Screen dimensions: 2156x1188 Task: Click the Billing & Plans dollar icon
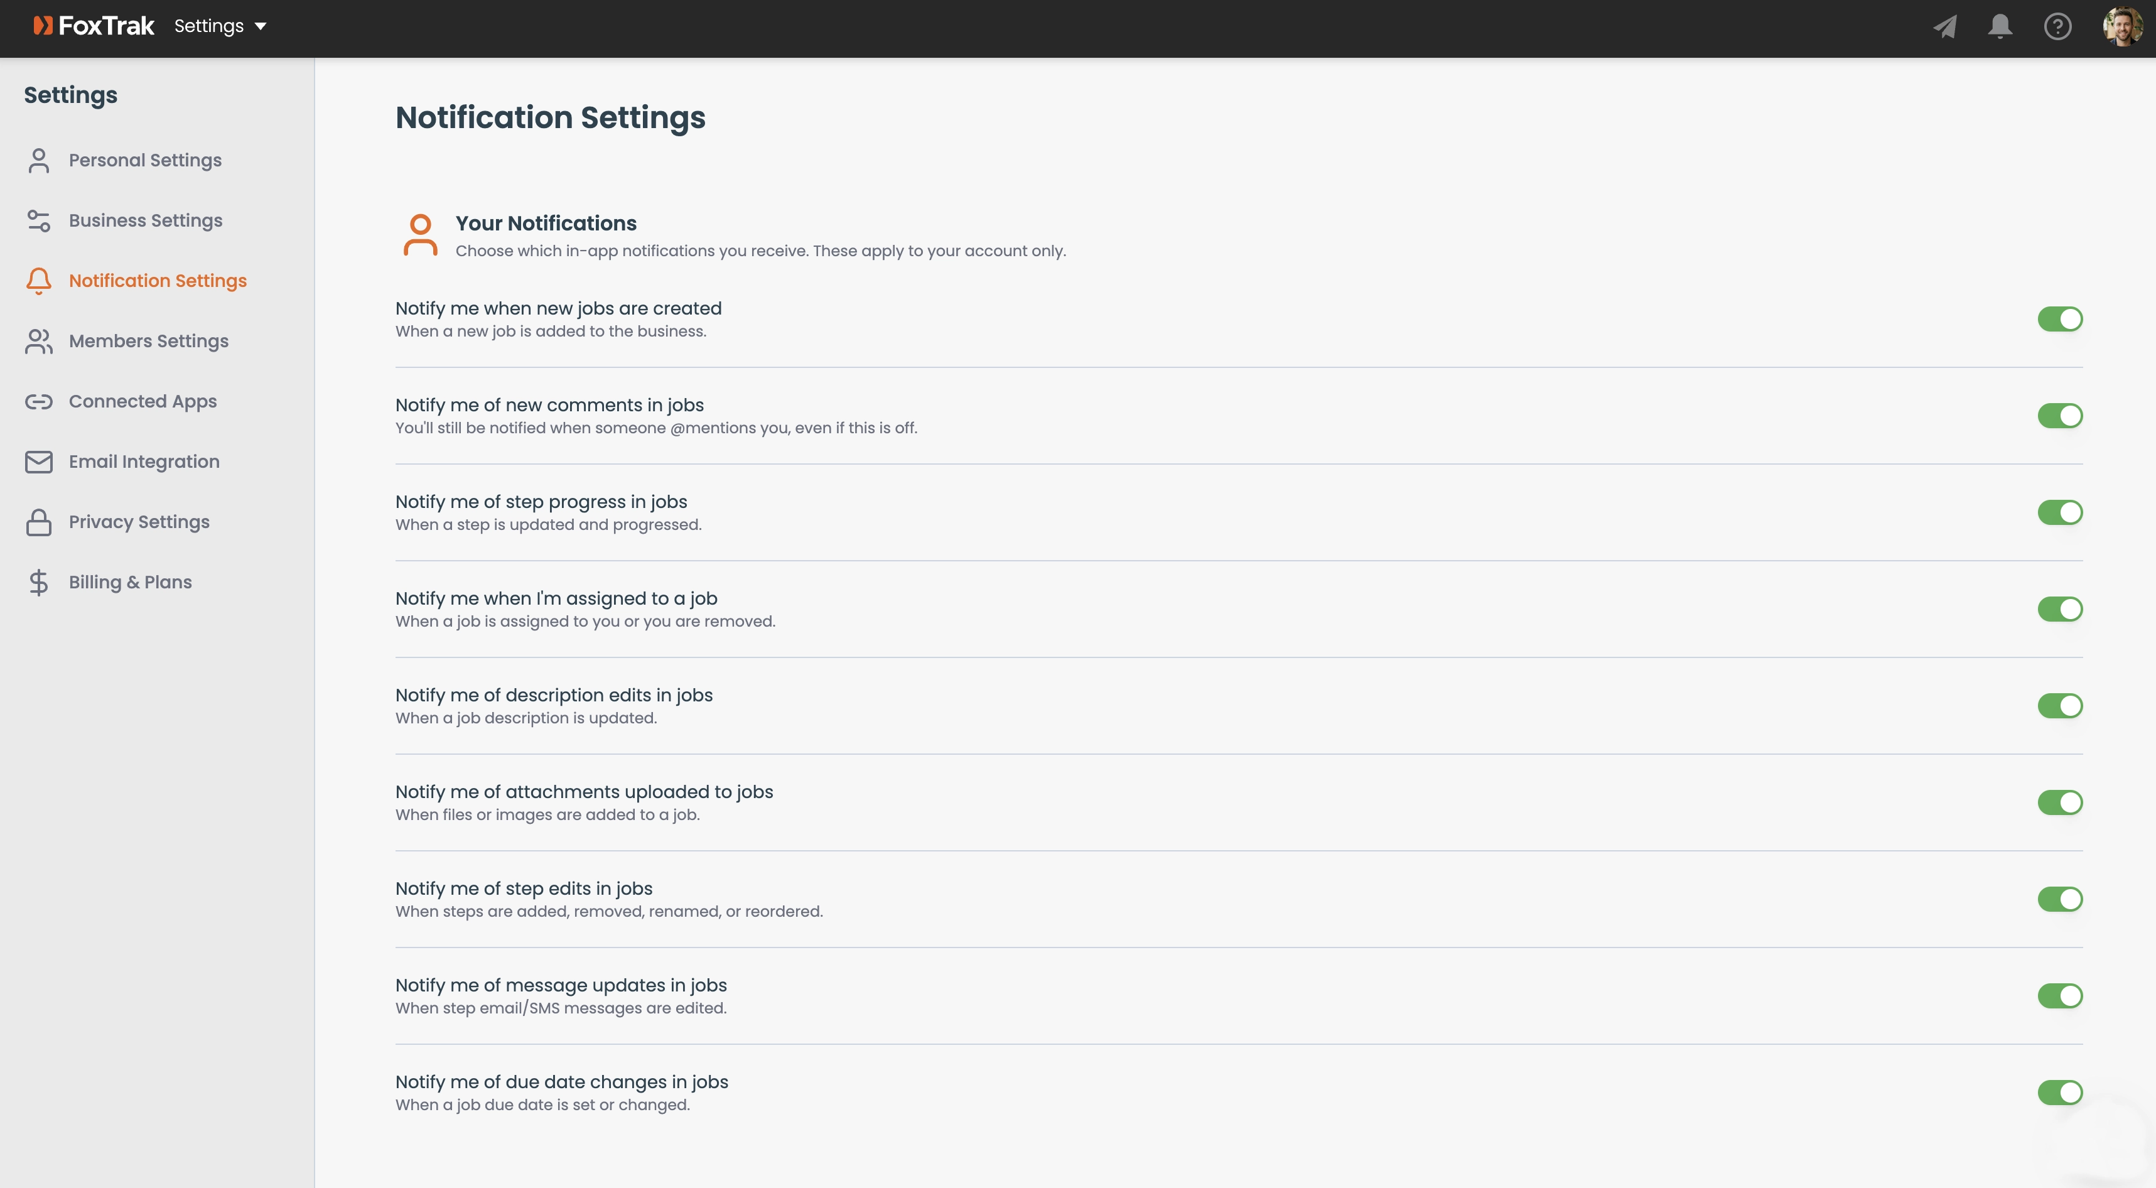(x=38, y=582)
